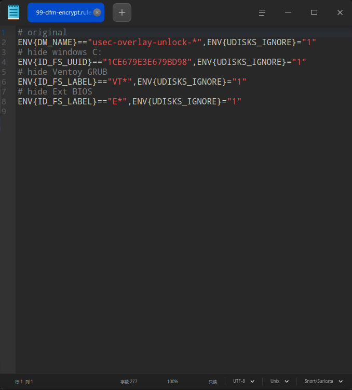The height and width of the screenshot is (390, 352).
Task: Open the hamburger main menu
Action: (x=262, y=12)
